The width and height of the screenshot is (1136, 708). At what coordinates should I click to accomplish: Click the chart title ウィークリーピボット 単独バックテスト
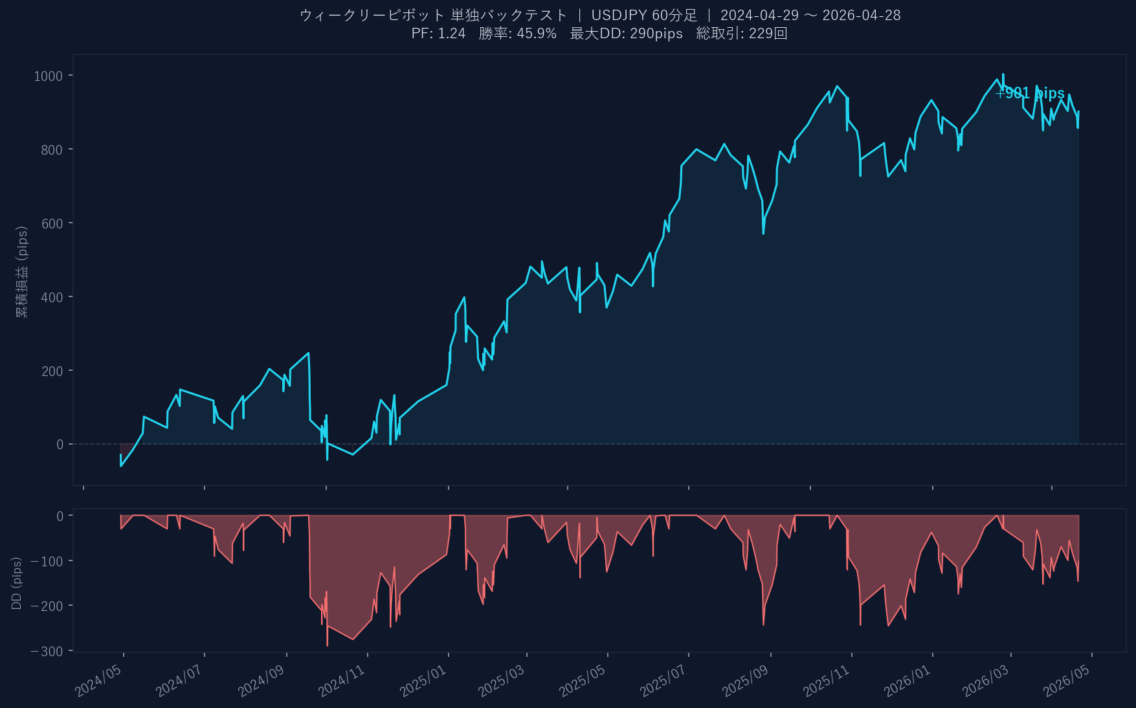pos(433,16)
